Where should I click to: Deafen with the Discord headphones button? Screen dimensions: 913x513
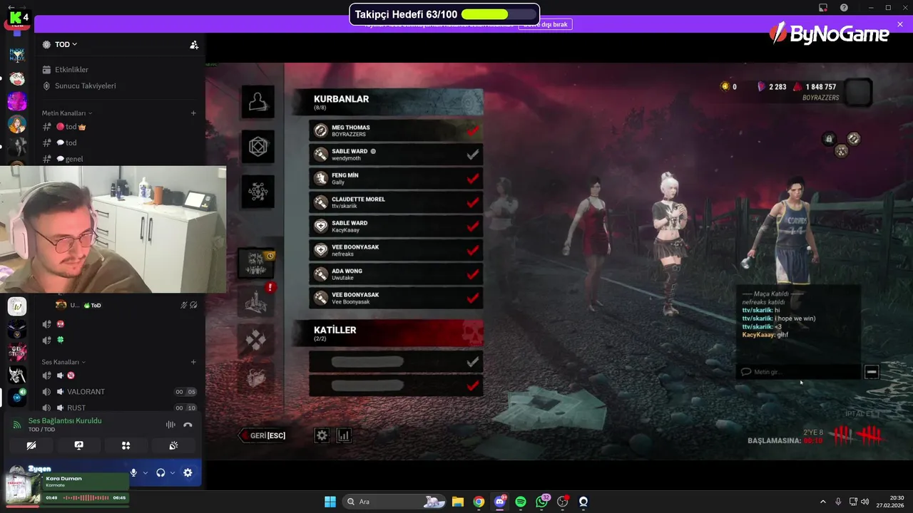pos(160,472)
